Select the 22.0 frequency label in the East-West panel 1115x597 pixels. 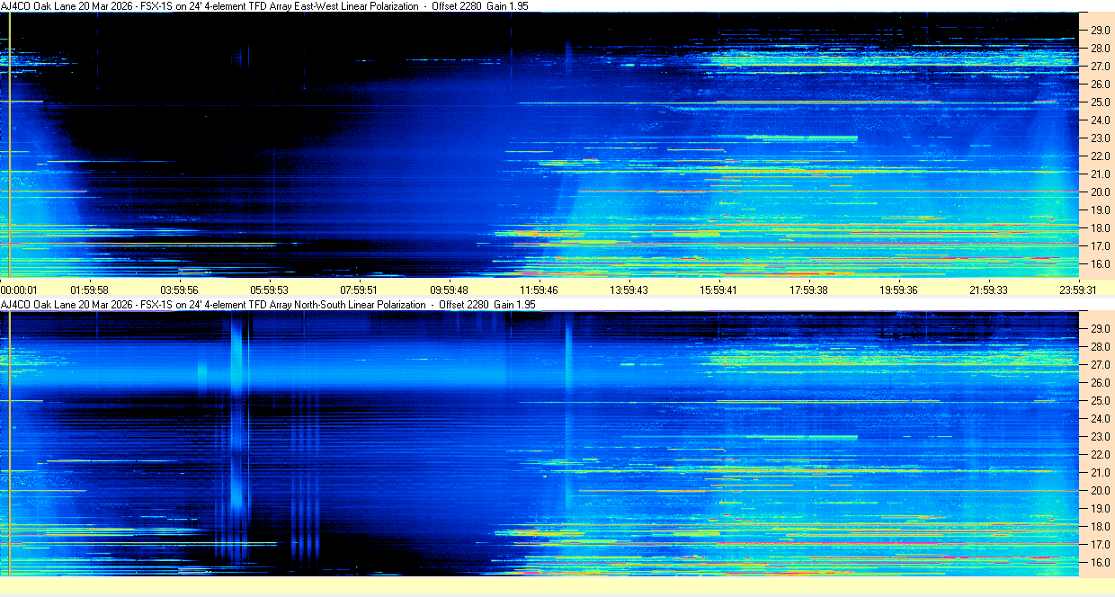pyautogui.click(x=1100, y=156)
